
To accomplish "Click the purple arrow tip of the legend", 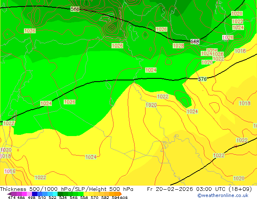I will pyautogui.click(x=9, y=194).
